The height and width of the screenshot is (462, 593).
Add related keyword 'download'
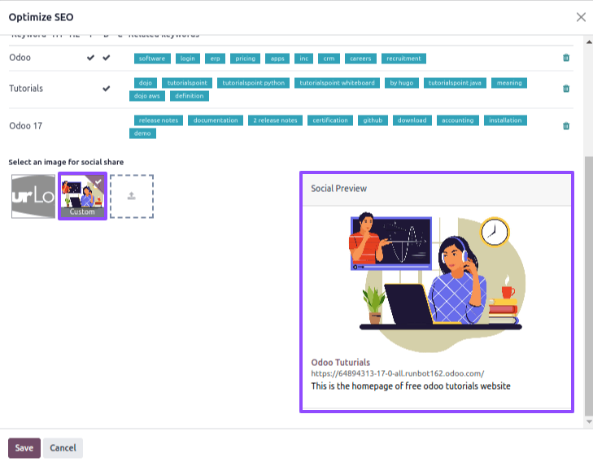coord(412,120)
